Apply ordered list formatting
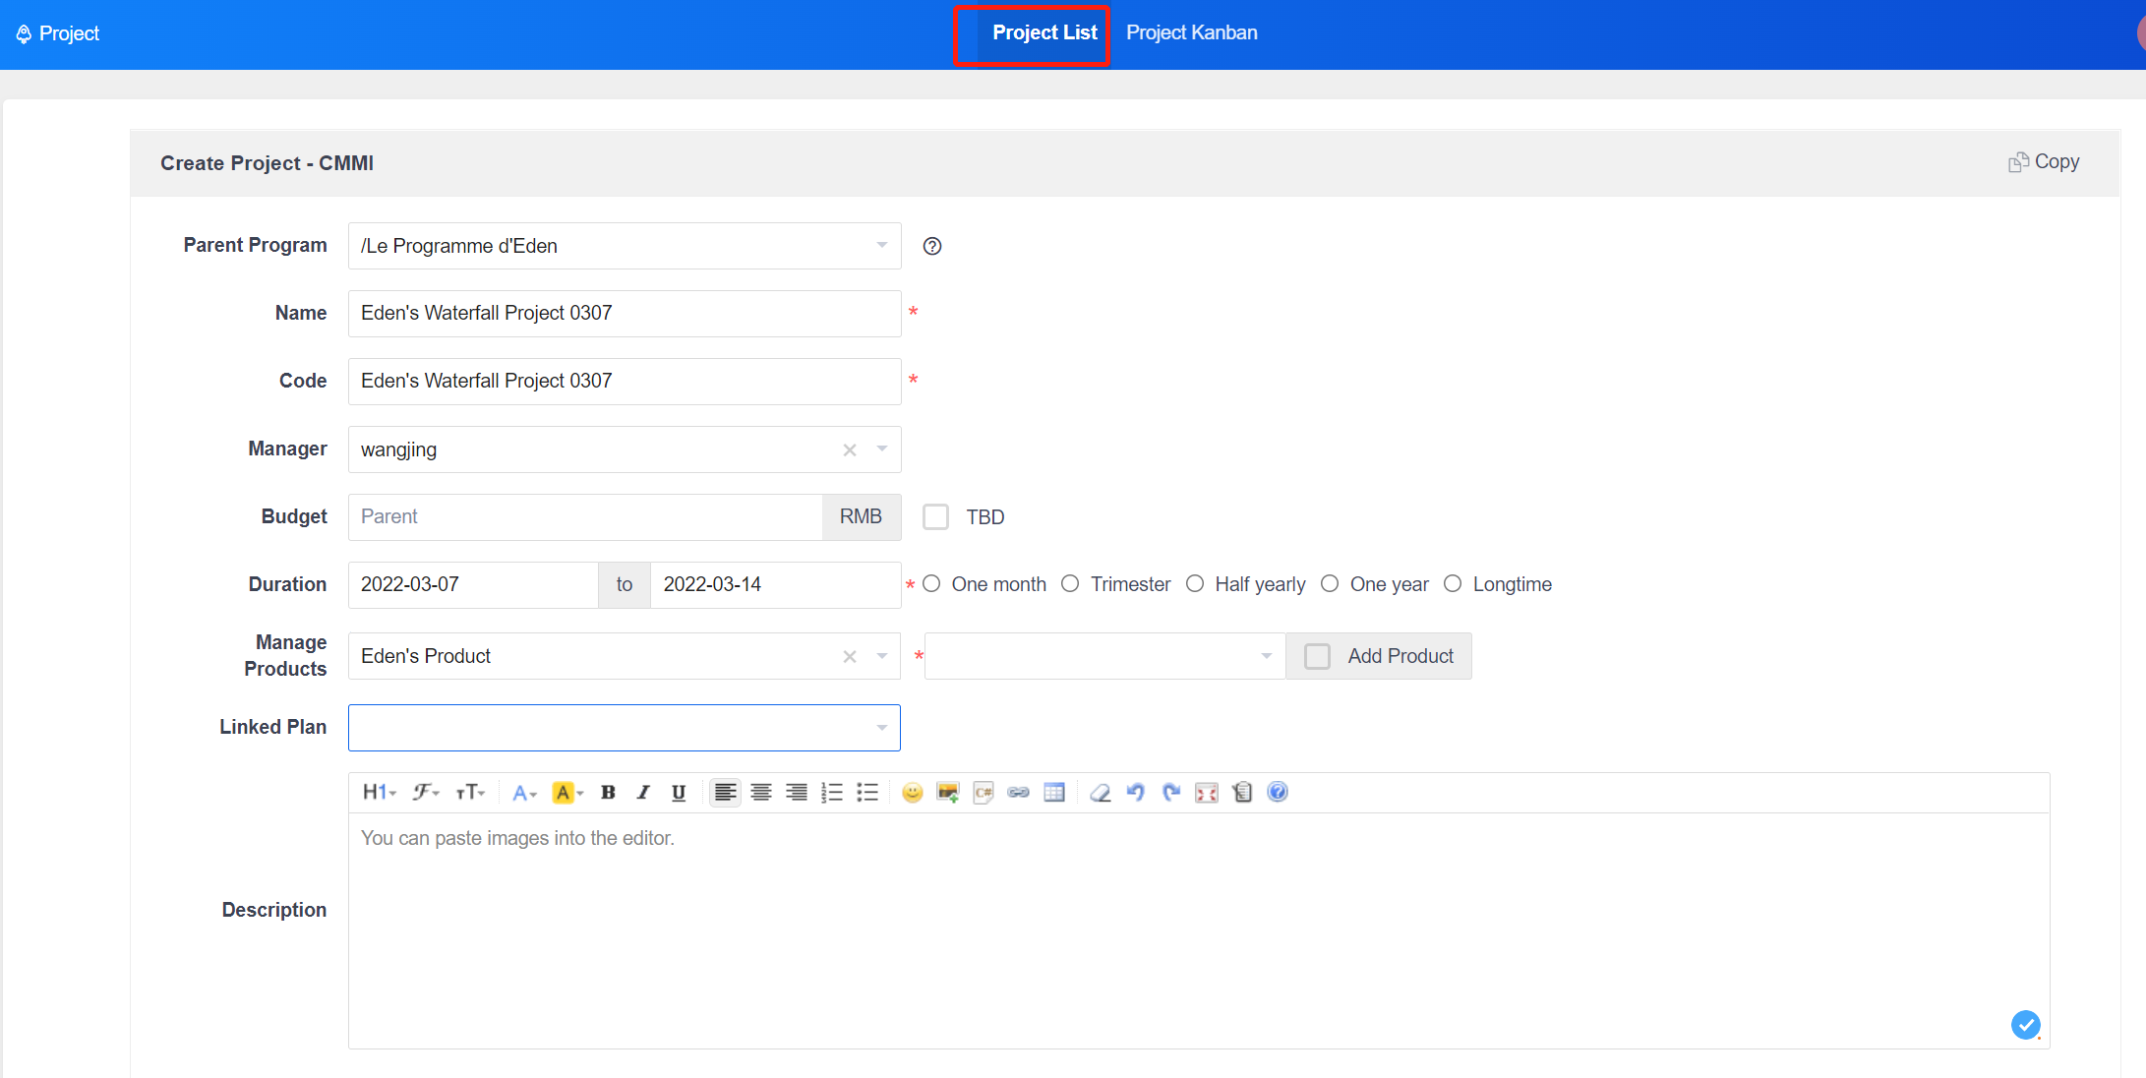This screenshot has height=1078, width=2146. 831,793
